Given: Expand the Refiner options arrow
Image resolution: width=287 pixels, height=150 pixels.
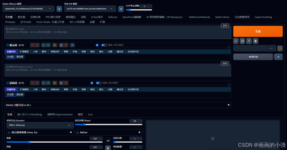Looking at the screenshot, I should point(139,132).
